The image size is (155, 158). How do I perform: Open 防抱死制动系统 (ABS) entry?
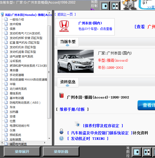pyautogui.click(x=25, y=103)
